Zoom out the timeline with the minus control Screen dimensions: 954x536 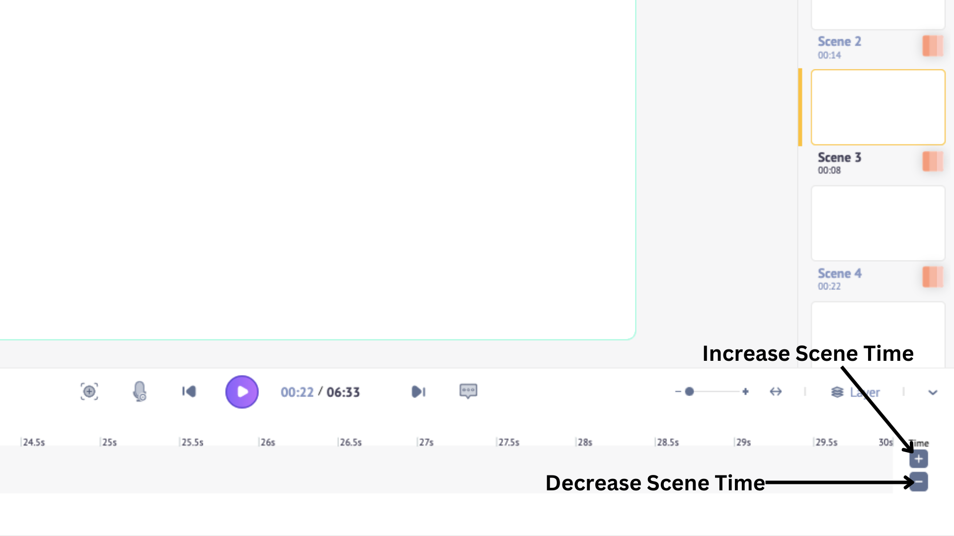click(677, 392)
